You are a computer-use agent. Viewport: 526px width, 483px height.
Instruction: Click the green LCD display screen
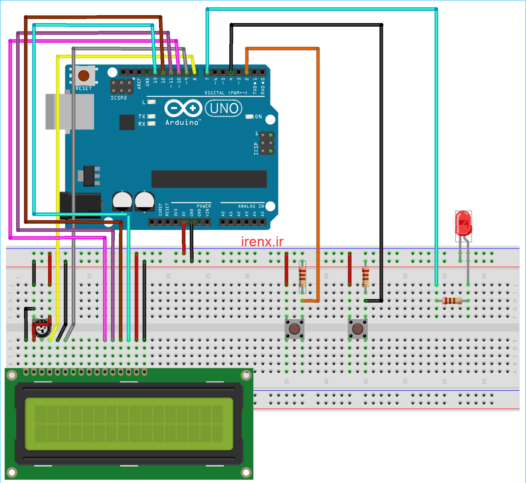click(128, 423)
